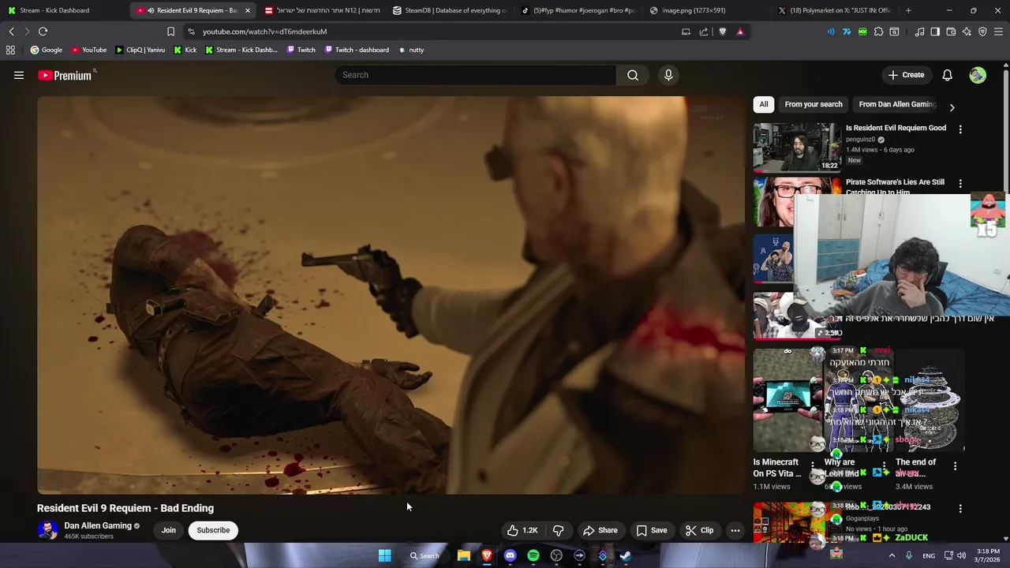Open Is Resident Evil Requiem Good thumbnail
The image size is (1010, 568).
[797, 147]
